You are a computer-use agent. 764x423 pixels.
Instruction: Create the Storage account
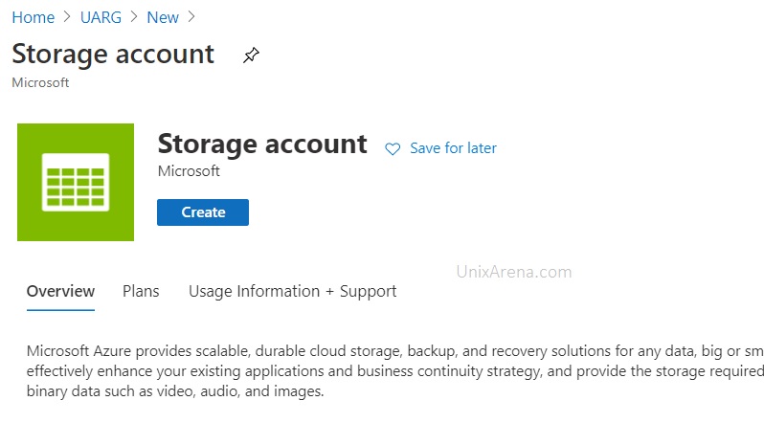pyautogui.click(x=203, y=212)
